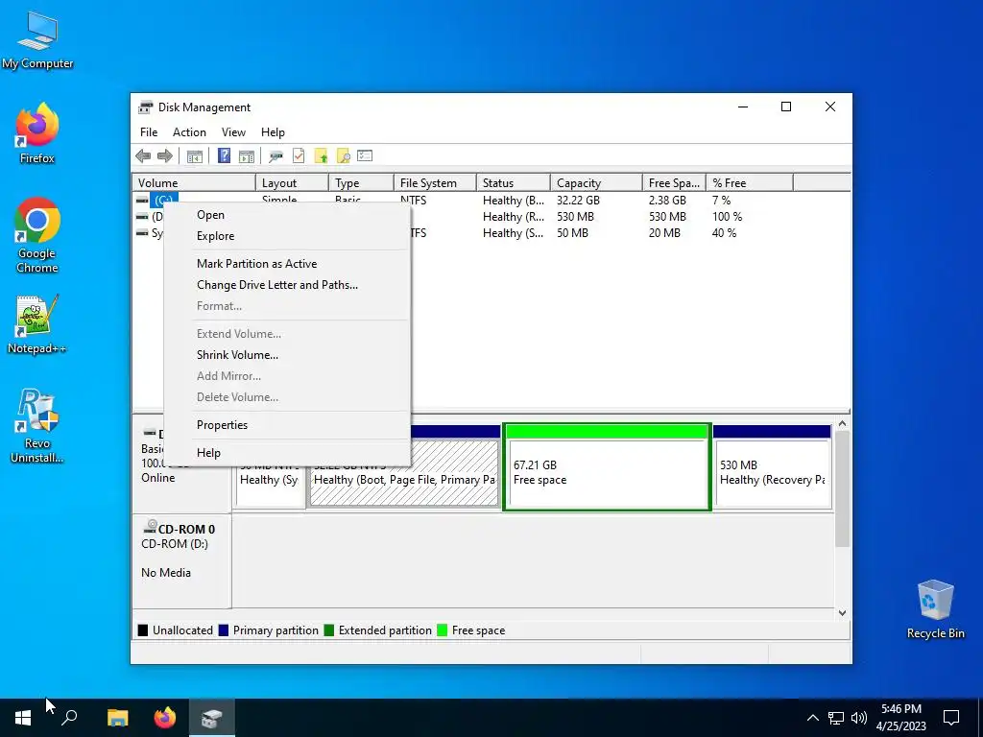Open the notification center icon
This screenshot has height=737, width=983.
[x=951, y=718]
